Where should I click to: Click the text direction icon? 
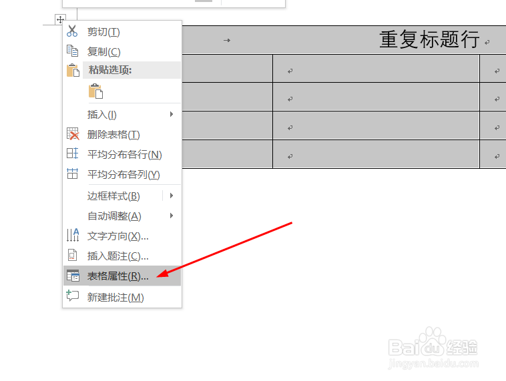(x=73, y=235)
